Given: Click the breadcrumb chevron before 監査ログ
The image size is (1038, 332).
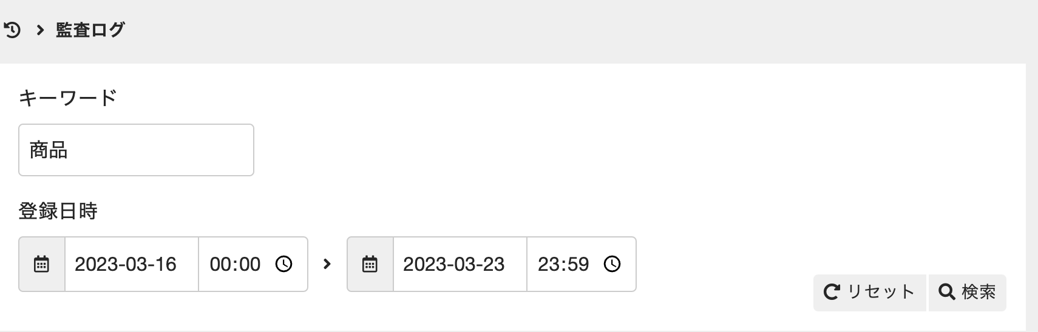Looking at the screenshot, I should (40, 30).
